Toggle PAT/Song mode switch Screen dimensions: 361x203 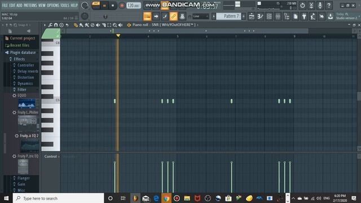tap(96, 5)
